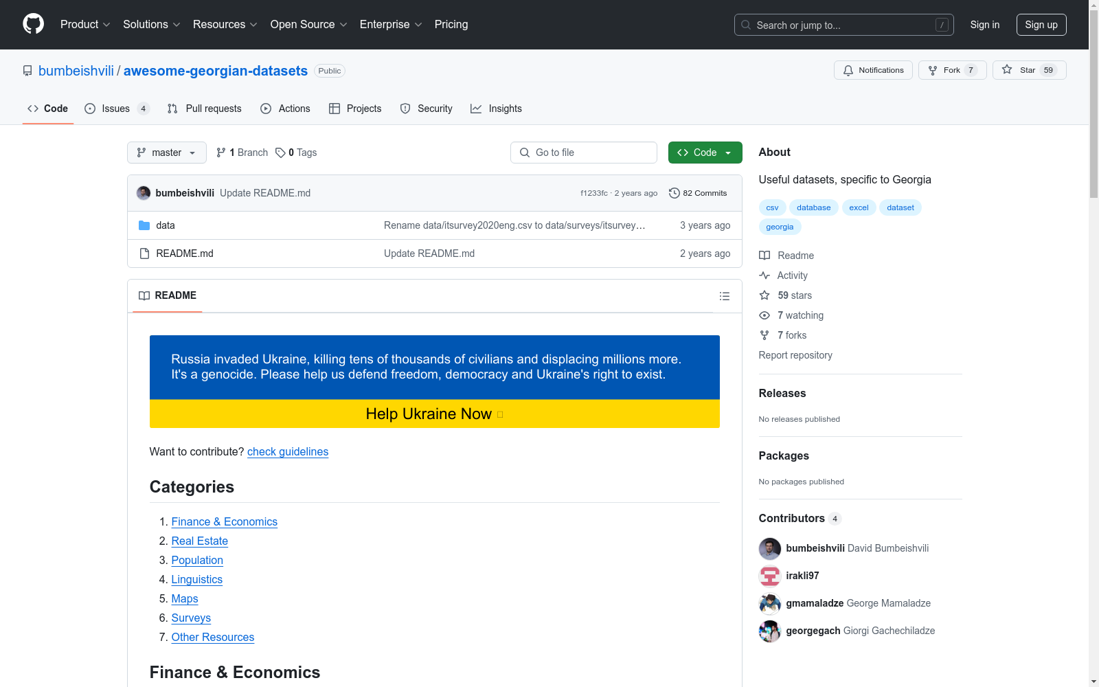This screenshot has width=1099, height=687.
Task: Open the 82 Commits history
Action: [698, 193]
